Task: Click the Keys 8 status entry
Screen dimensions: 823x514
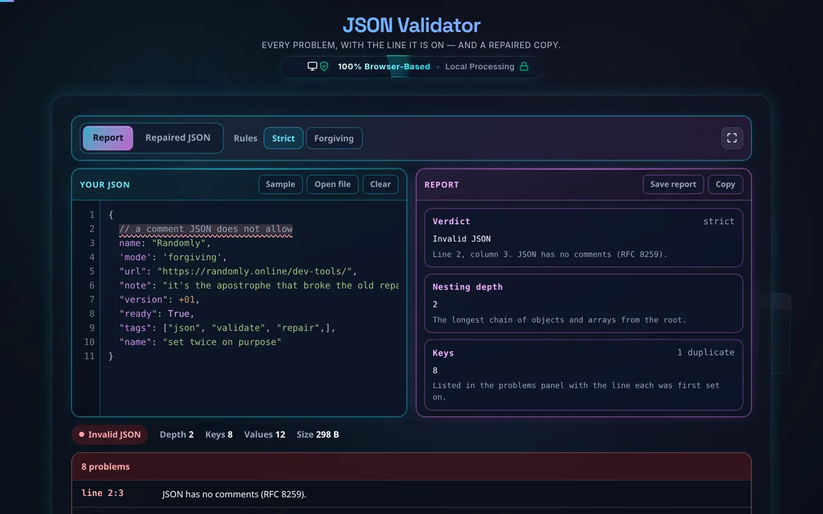Action: [219, 434]
